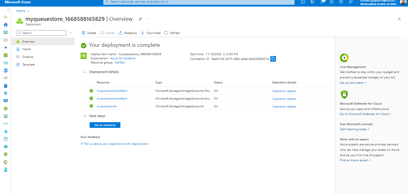
Task: Click Set up cost alerts link
Action: click(x=353, y=83)
